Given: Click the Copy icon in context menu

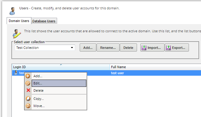Looking at the screenshot, I should pyautogui.click(x=28, y=99).
